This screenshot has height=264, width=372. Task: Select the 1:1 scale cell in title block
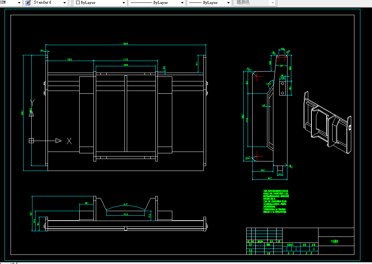[x=314, y=249]
